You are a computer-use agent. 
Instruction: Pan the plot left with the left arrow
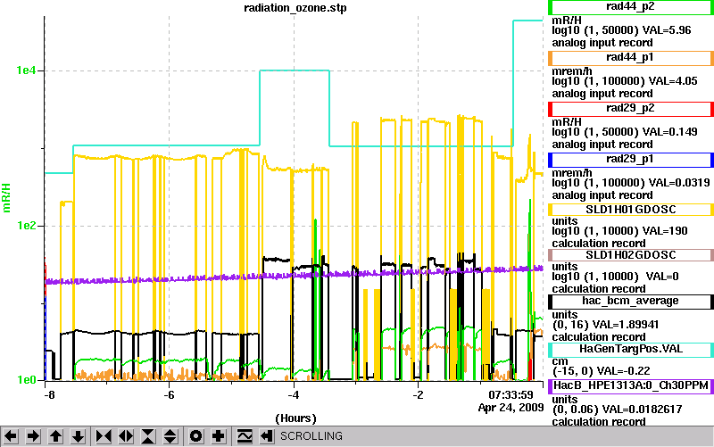coord(11,436)
